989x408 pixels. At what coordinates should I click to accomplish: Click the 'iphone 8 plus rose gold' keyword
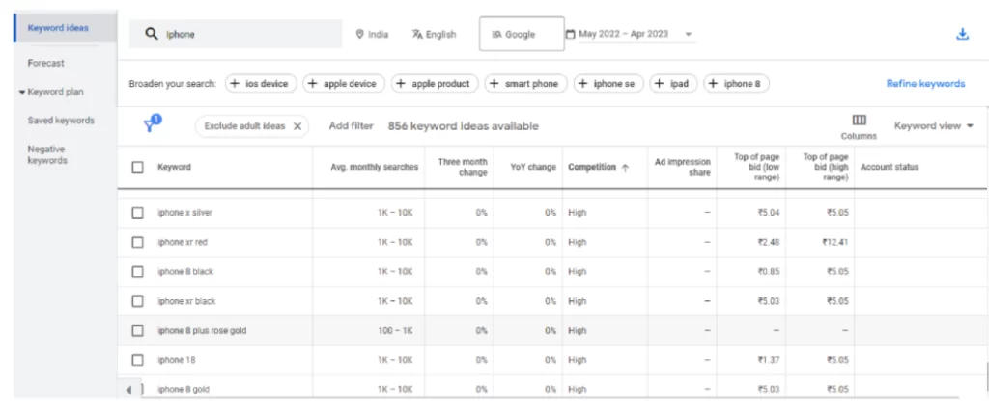pos(202,330)
